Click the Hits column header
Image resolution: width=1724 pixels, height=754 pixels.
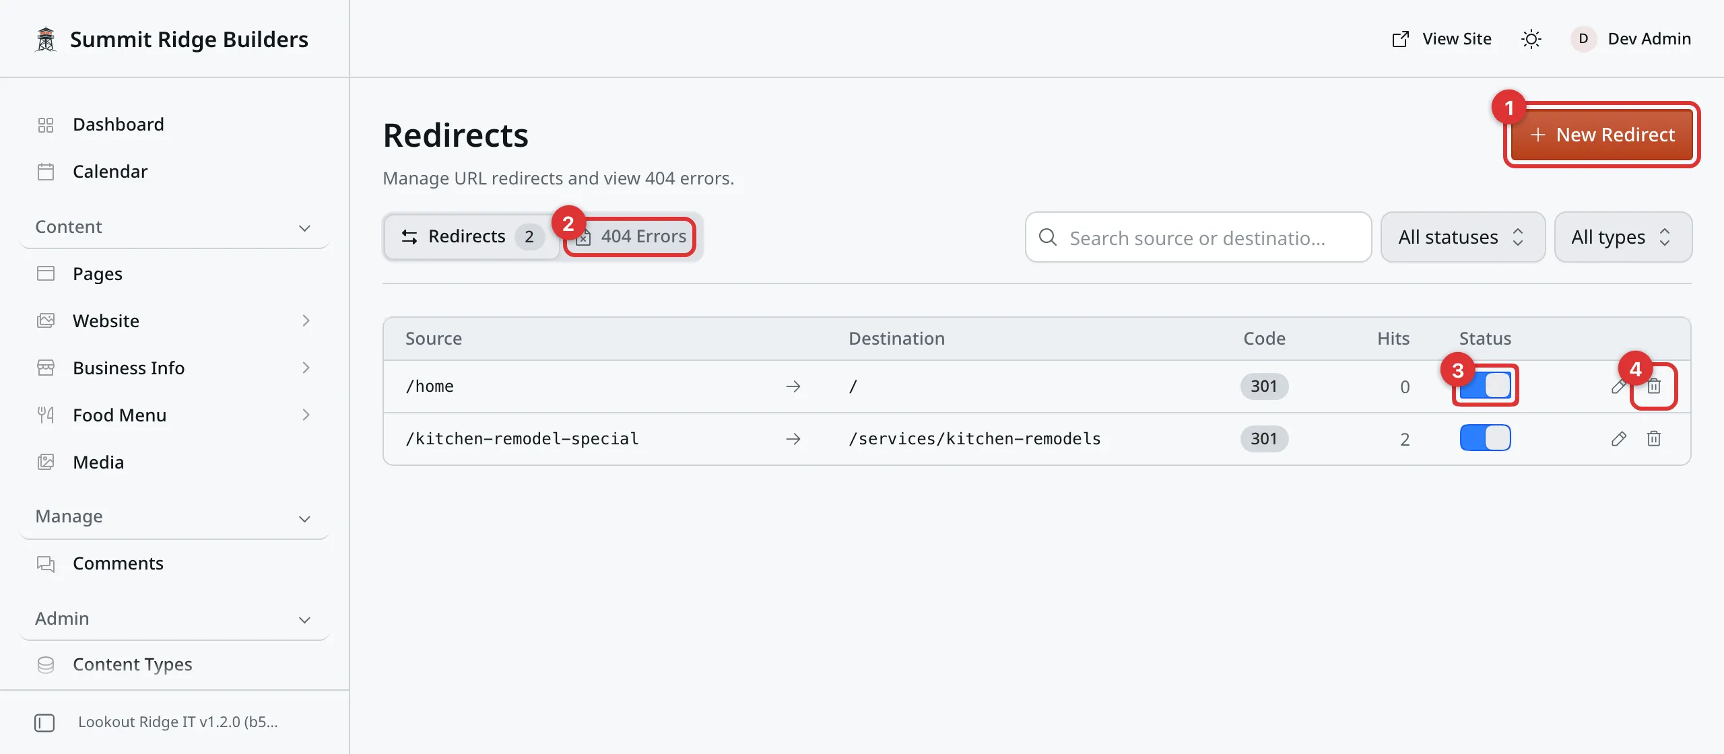[x=1393, y=339]
